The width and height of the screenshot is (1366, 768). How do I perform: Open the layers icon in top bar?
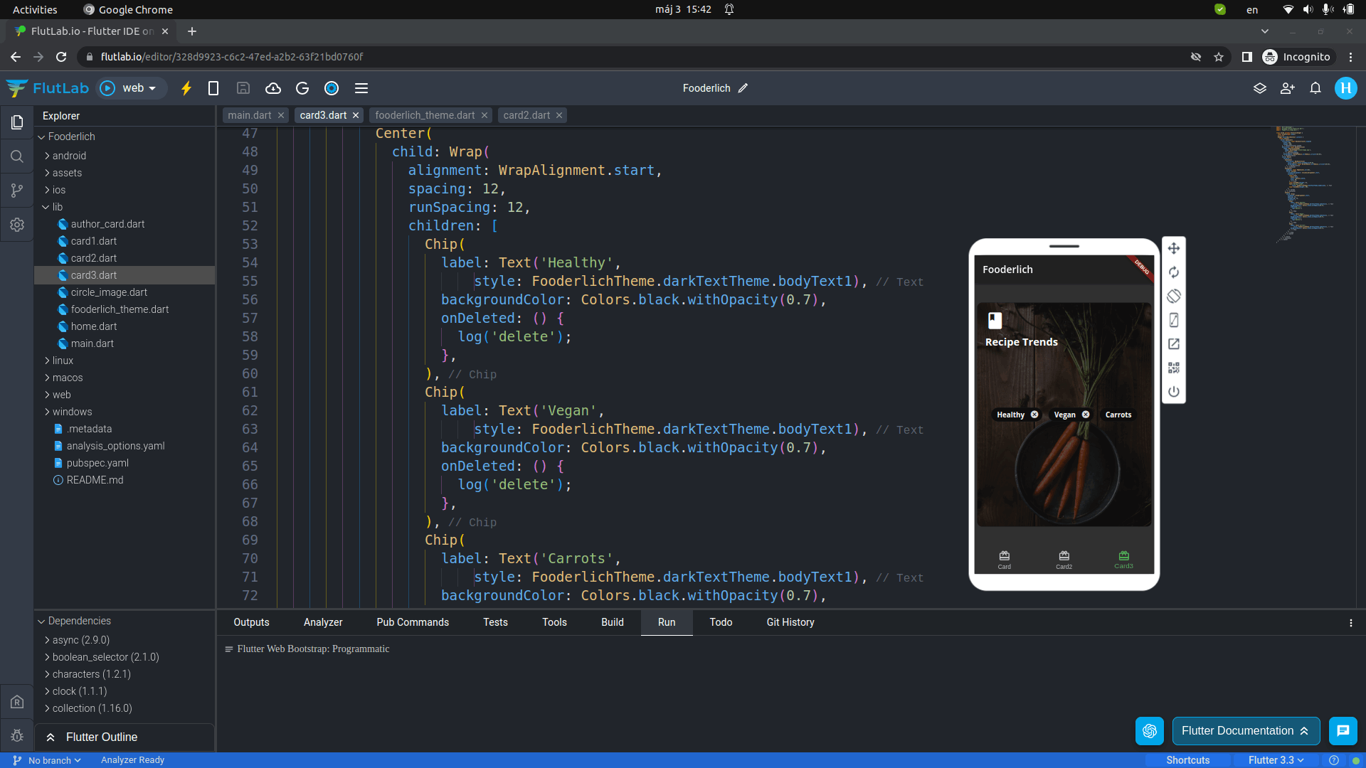tap(1260, 88)
